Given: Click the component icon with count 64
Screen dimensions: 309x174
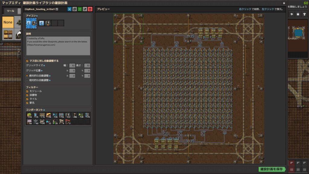Looking at the screenshot, I should 29,122.
